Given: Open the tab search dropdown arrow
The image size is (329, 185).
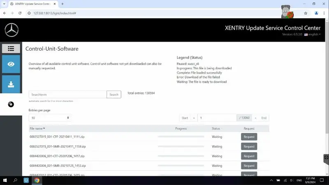Looking at the screenshot, I should pos(4,4).
